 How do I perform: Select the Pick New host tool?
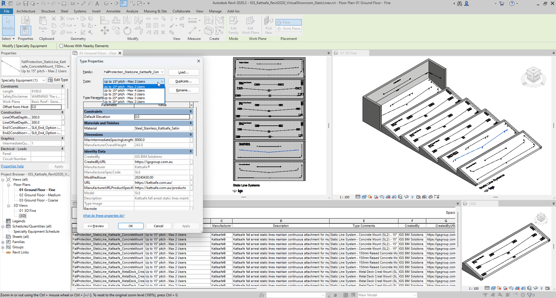coord(268,24)
